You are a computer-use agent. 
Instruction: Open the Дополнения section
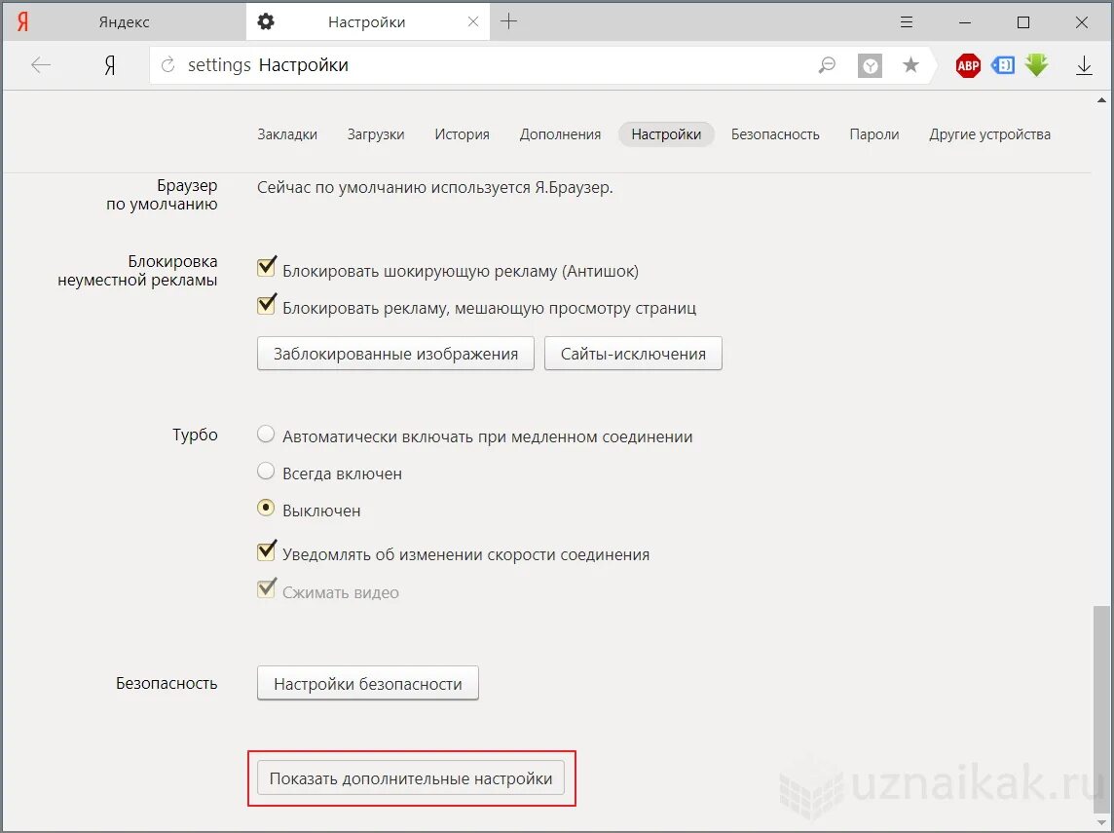(560, 134)
